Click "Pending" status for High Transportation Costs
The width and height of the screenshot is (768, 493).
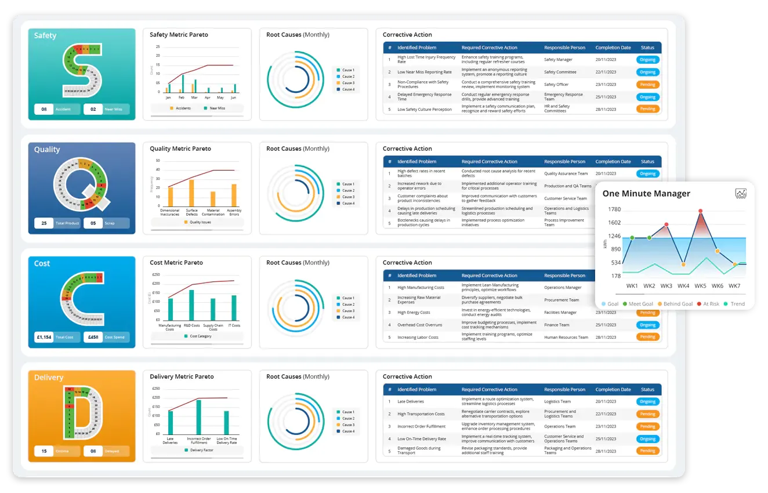point(647,414)
